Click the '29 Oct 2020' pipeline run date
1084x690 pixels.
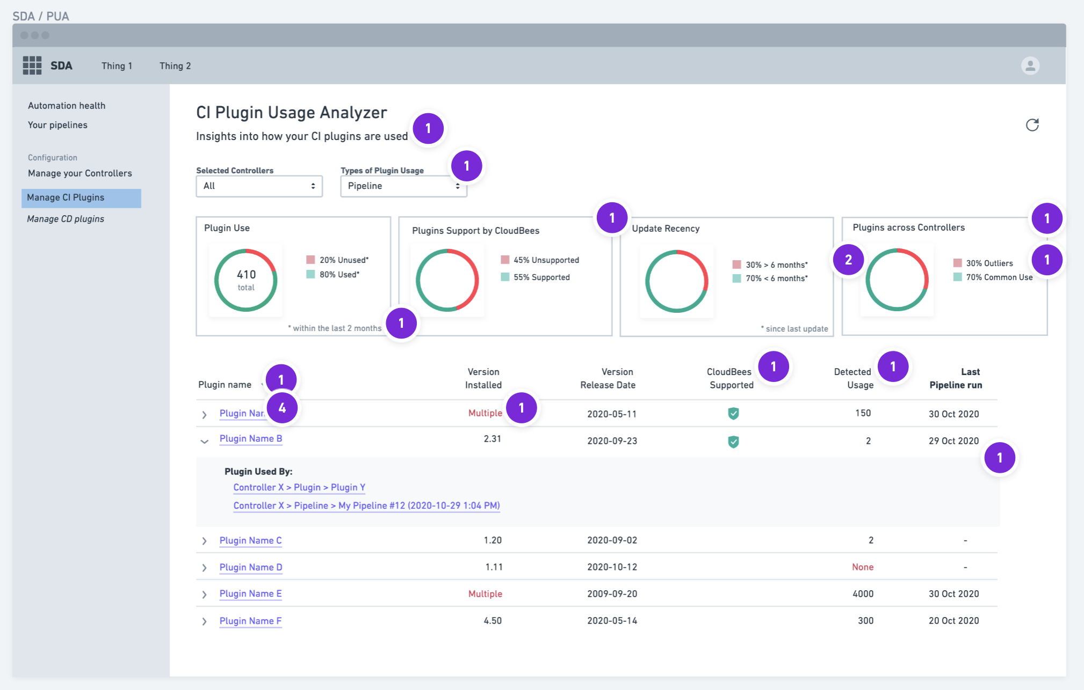coord(953,441)
